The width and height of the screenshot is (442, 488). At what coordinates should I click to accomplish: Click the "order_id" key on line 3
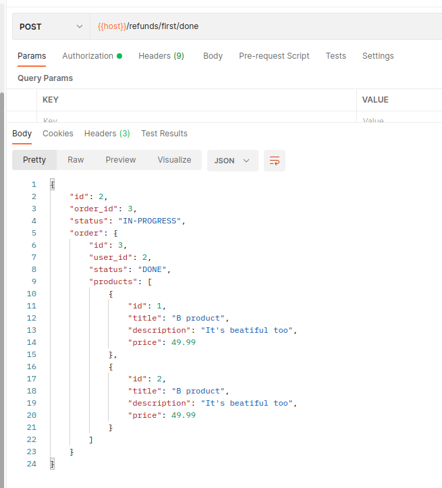[x=94, y=209]
